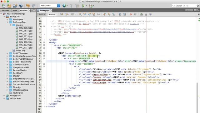
Task: Toggle Highlight Search icon in editor toolbar
Action: coord(94,14)
